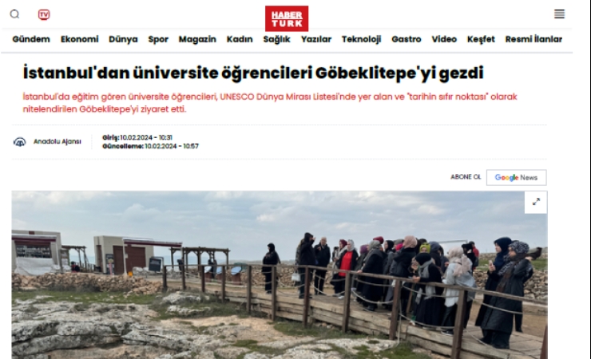The width and height of the screenshot is (591, 359).
Task: Expand the photo to fullscreen
Action: (x=536, y=202)
